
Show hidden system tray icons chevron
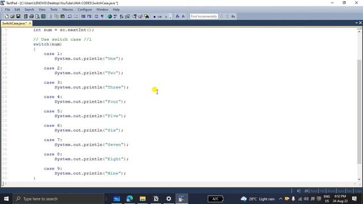(280, 199)
